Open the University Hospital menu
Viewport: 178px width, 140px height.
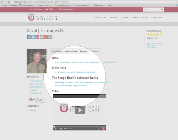[140, 17]
